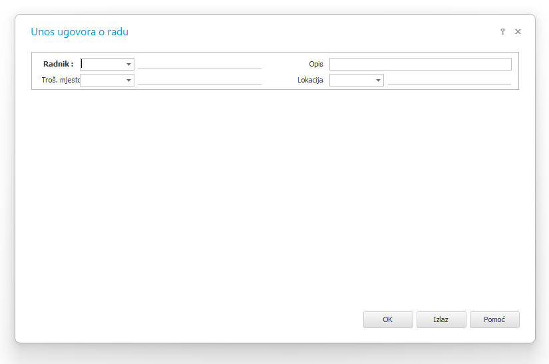This screenshot has width=549, height=364.
Task: Click the Lokacija label
Action: 310,80
